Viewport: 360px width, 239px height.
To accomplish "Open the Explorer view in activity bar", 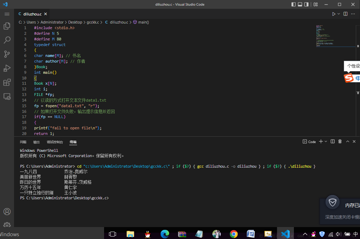I will [7, 26].
